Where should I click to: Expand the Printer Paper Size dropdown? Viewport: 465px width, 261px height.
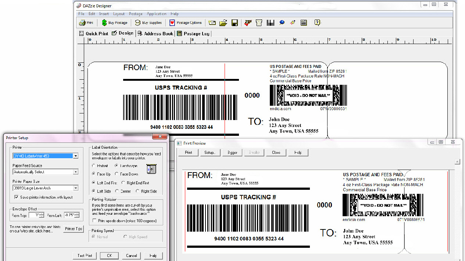[75, 188]
